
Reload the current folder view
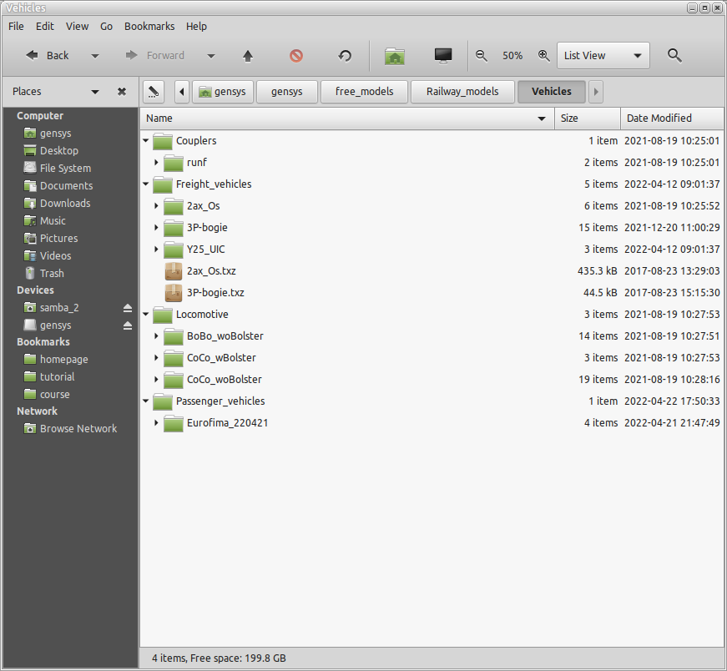coord(345,56)
